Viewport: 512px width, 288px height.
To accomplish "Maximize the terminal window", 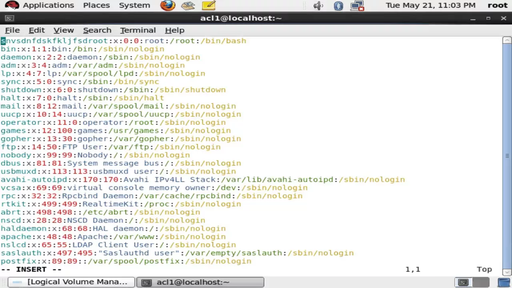I will [488, 18].
